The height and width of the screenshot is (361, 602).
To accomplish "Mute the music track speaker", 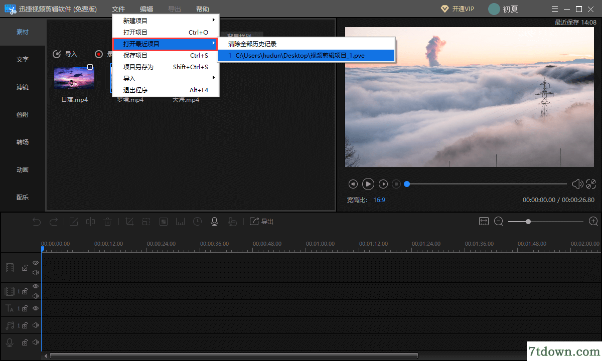I will [x=36, y=326].
